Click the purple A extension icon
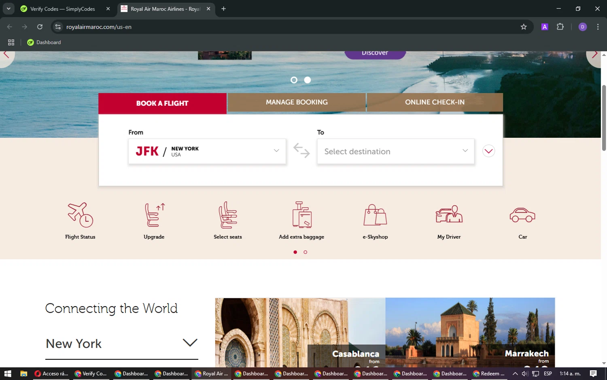The height and width of the screenshot is (380, 607). coord(545,27)
